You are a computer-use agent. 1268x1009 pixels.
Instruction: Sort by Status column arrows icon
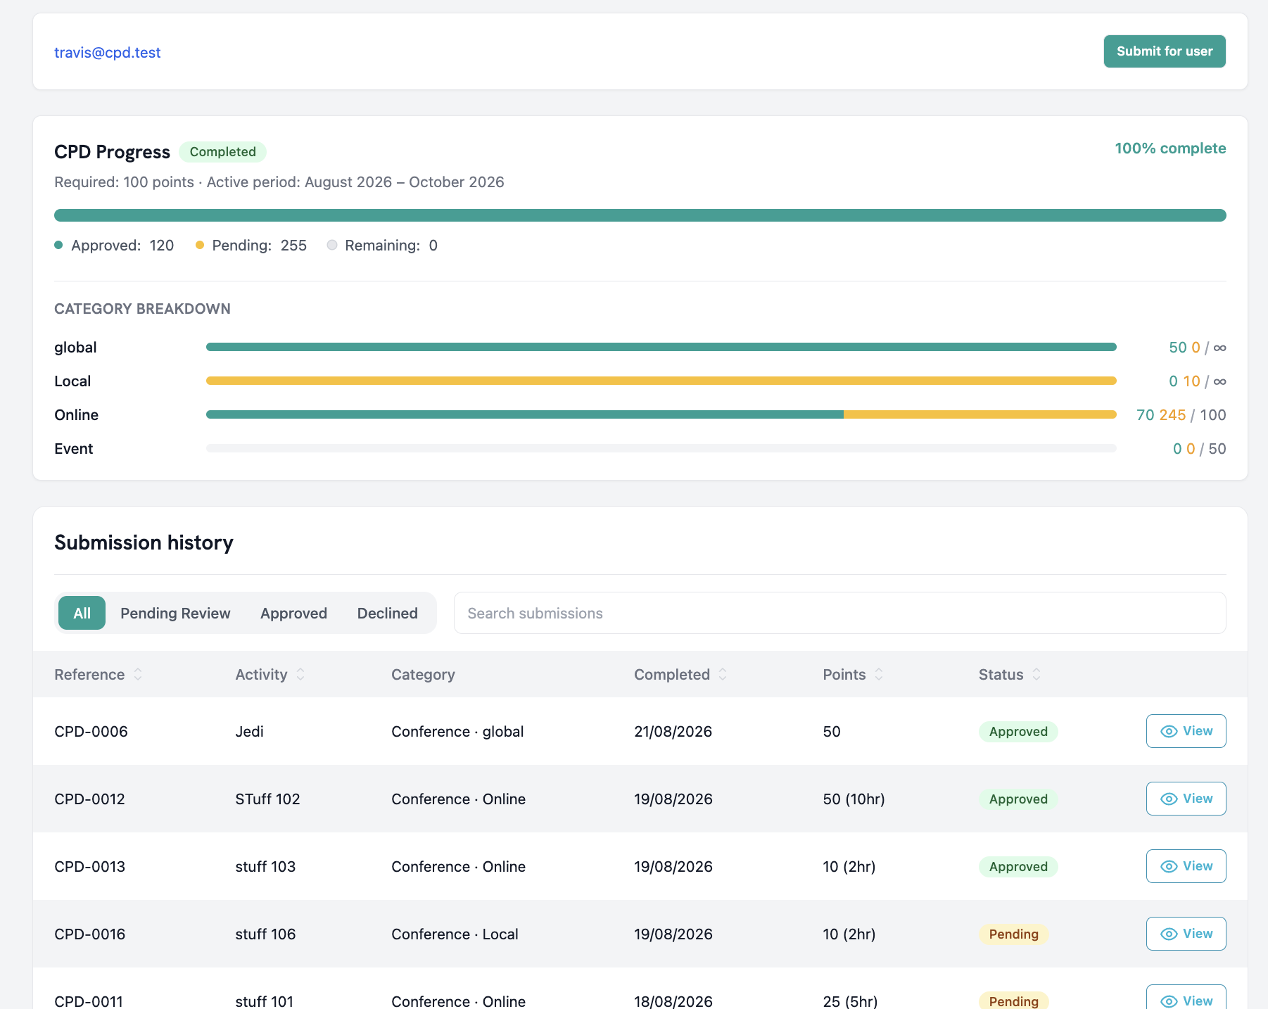1036,674
